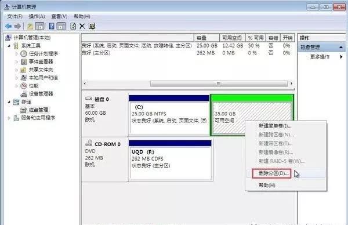This screenshot has width=348, height=225.
Task: Select the 262 MB volume row in list
Action: tap(188, 53)
